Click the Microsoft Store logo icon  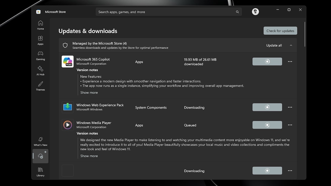pyautogui.click(x=39, y=12)
